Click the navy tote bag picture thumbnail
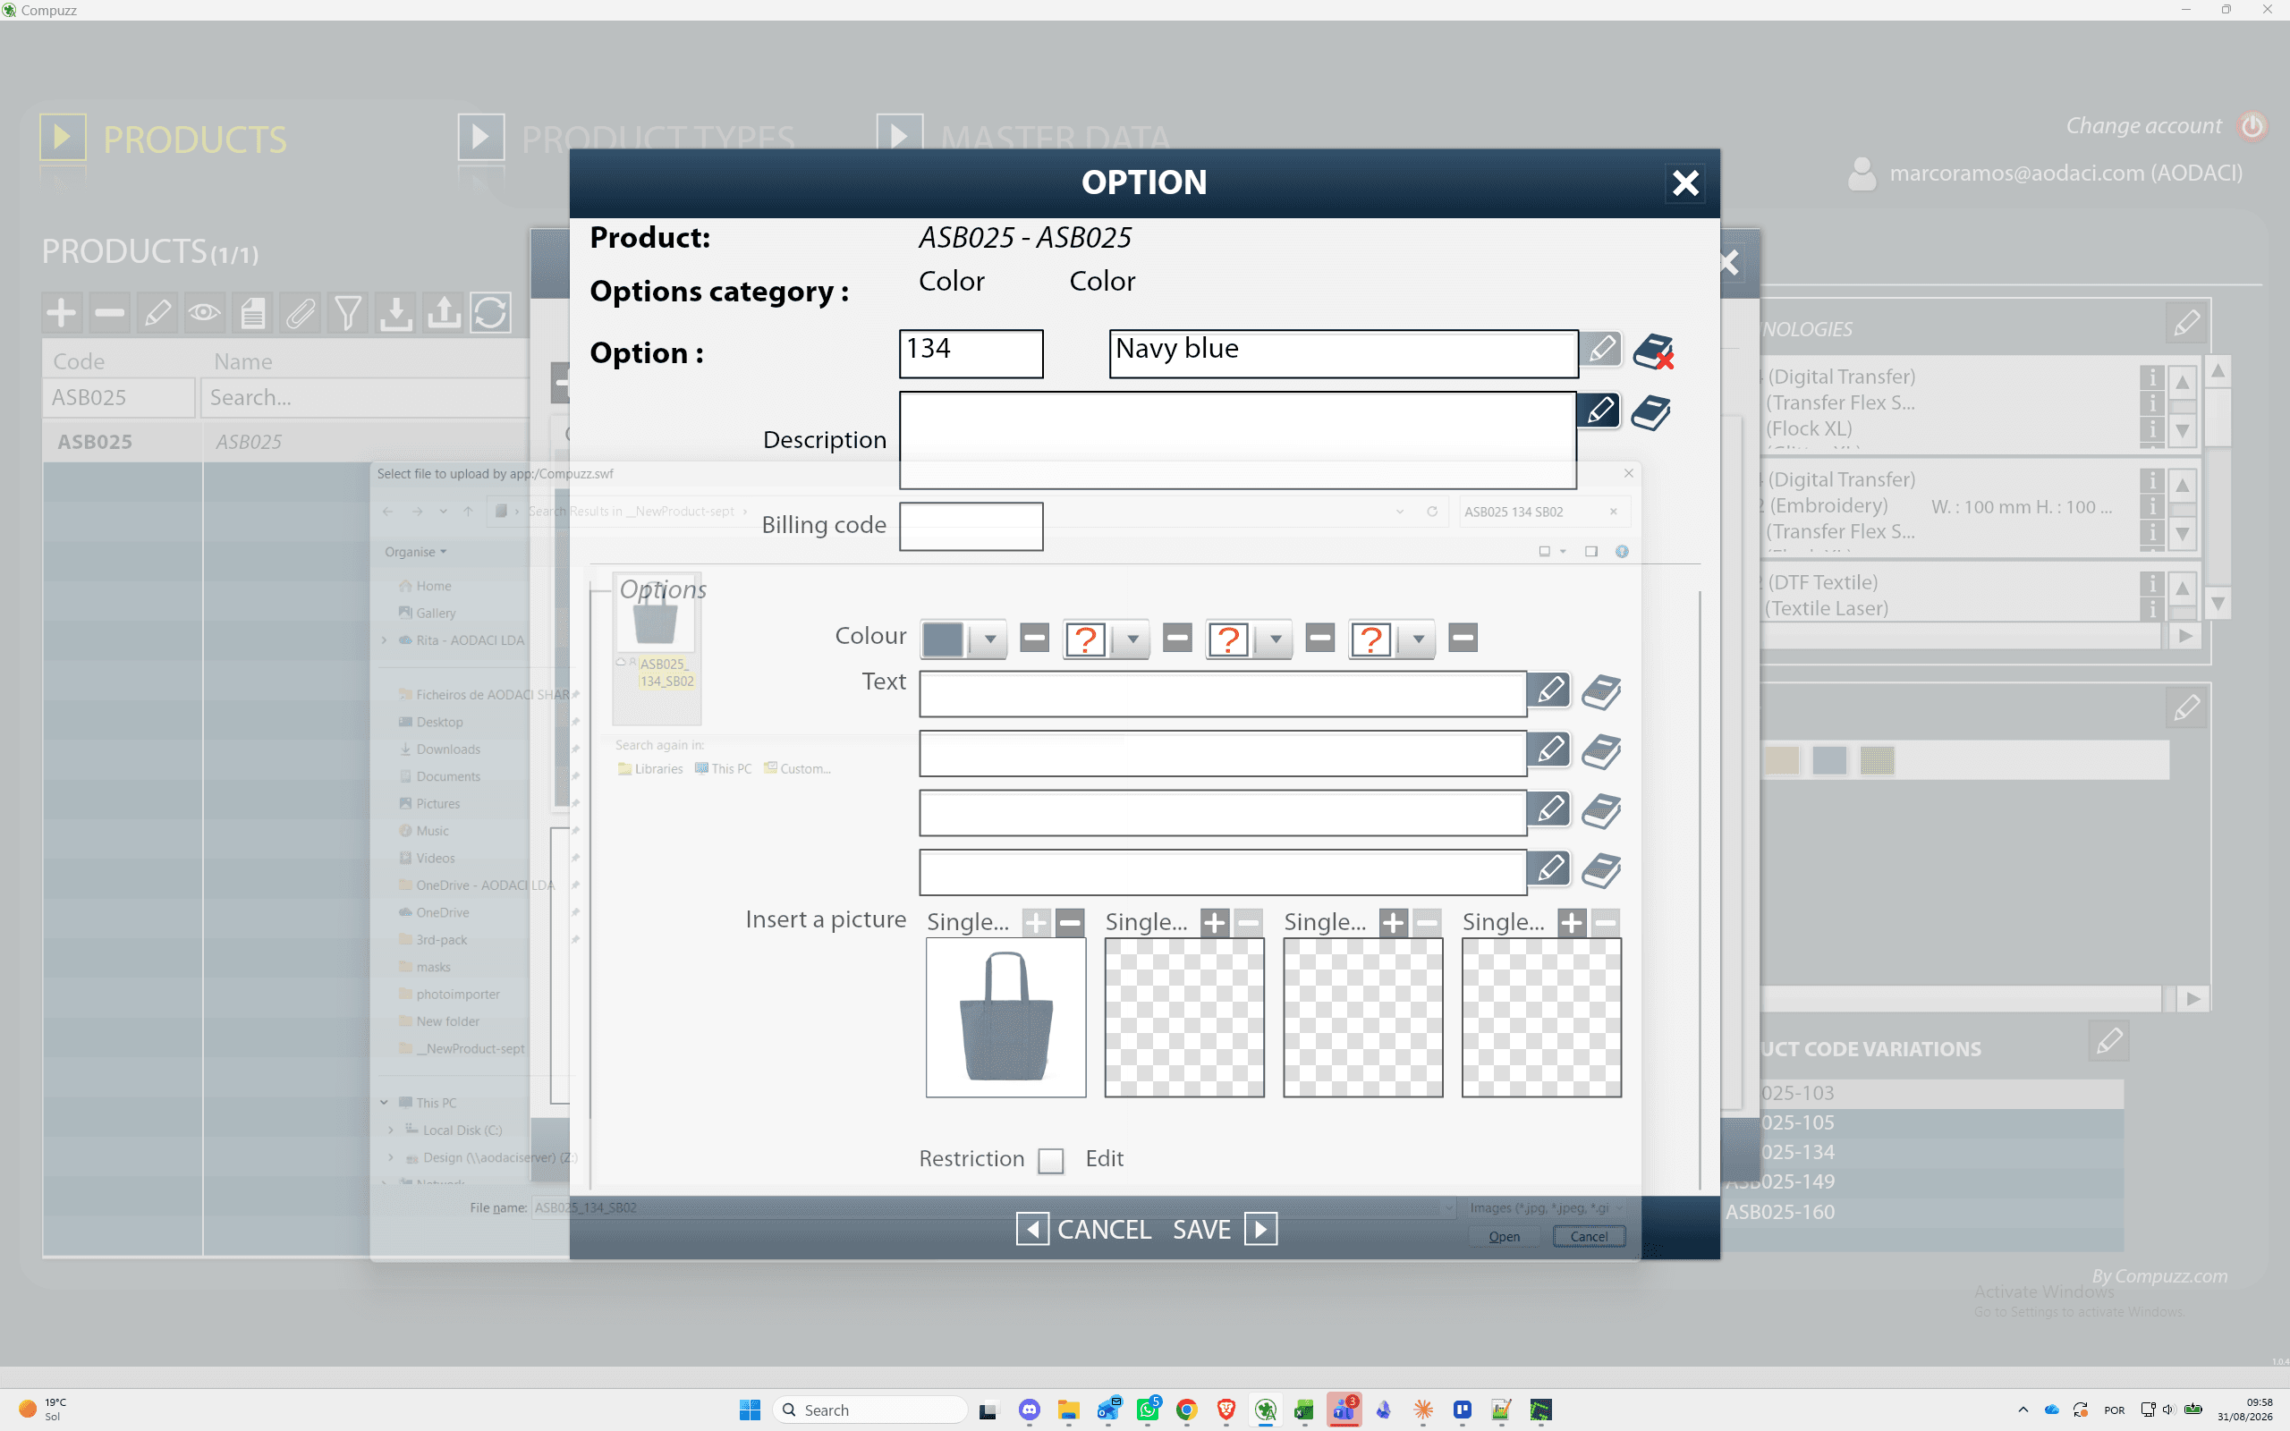The height and width of the screenshot is (1431, 2290). click(x=1005, y=1018)
